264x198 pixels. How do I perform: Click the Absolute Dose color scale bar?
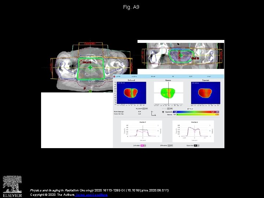(196, 112)
